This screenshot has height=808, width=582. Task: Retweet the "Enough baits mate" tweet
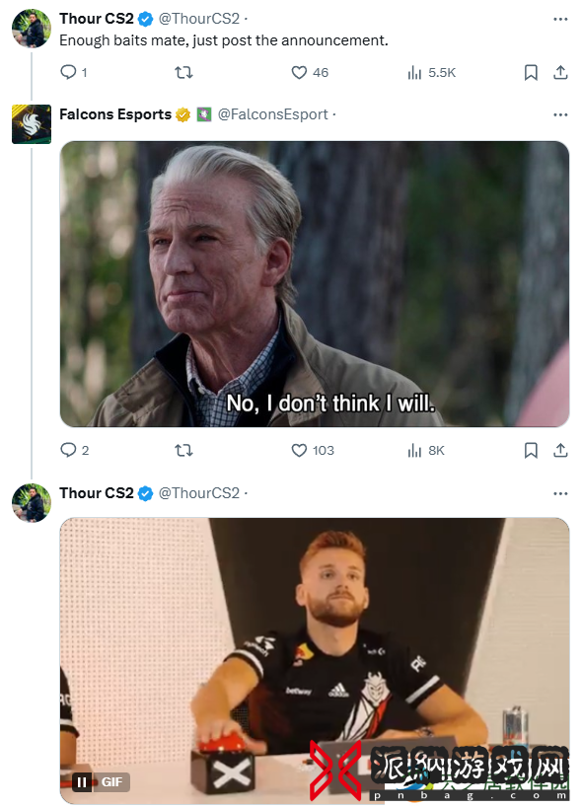183,72
